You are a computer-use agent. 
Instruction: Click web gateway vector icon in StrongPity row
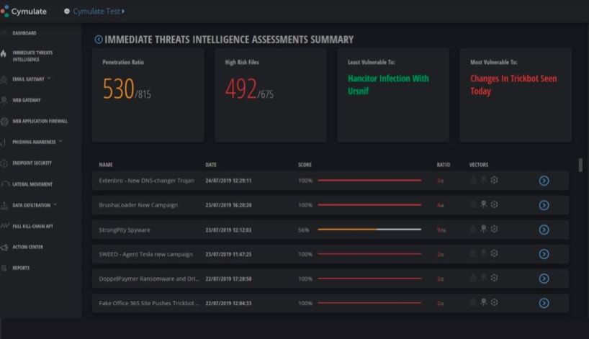[484, 229]
